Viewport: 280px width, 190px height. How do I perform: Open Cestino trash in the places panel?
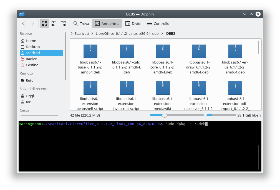pos(41,65)
